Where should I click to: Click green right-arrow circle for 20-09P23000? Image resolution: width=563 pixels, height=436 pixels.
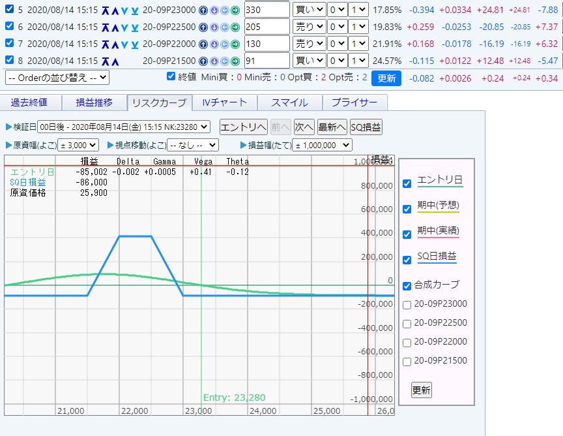[x=235, y=10]
